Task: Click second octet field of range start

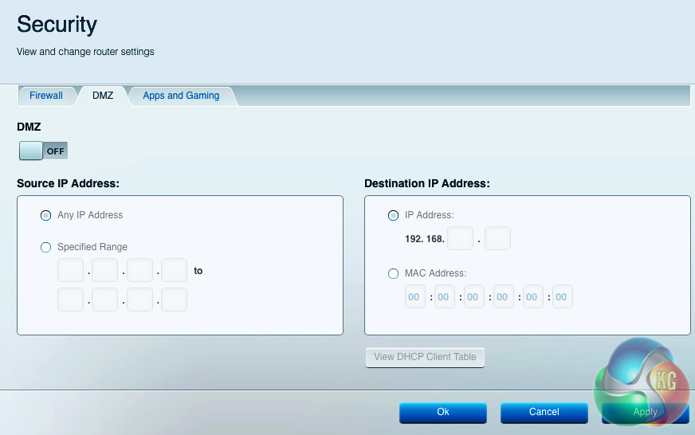Action: point(105,270)
